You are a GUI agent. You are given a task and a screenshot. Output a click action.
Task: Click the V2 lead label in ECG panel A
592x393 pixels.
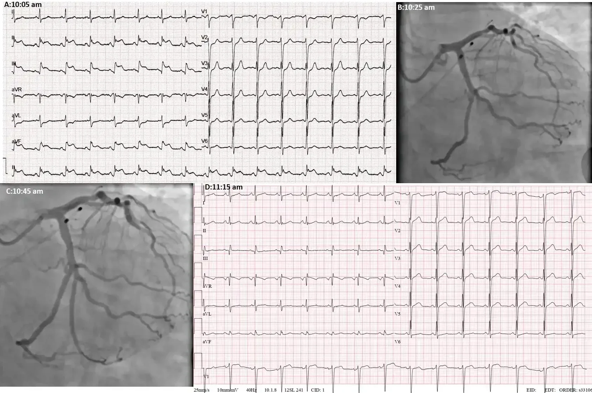pos(204,37)
